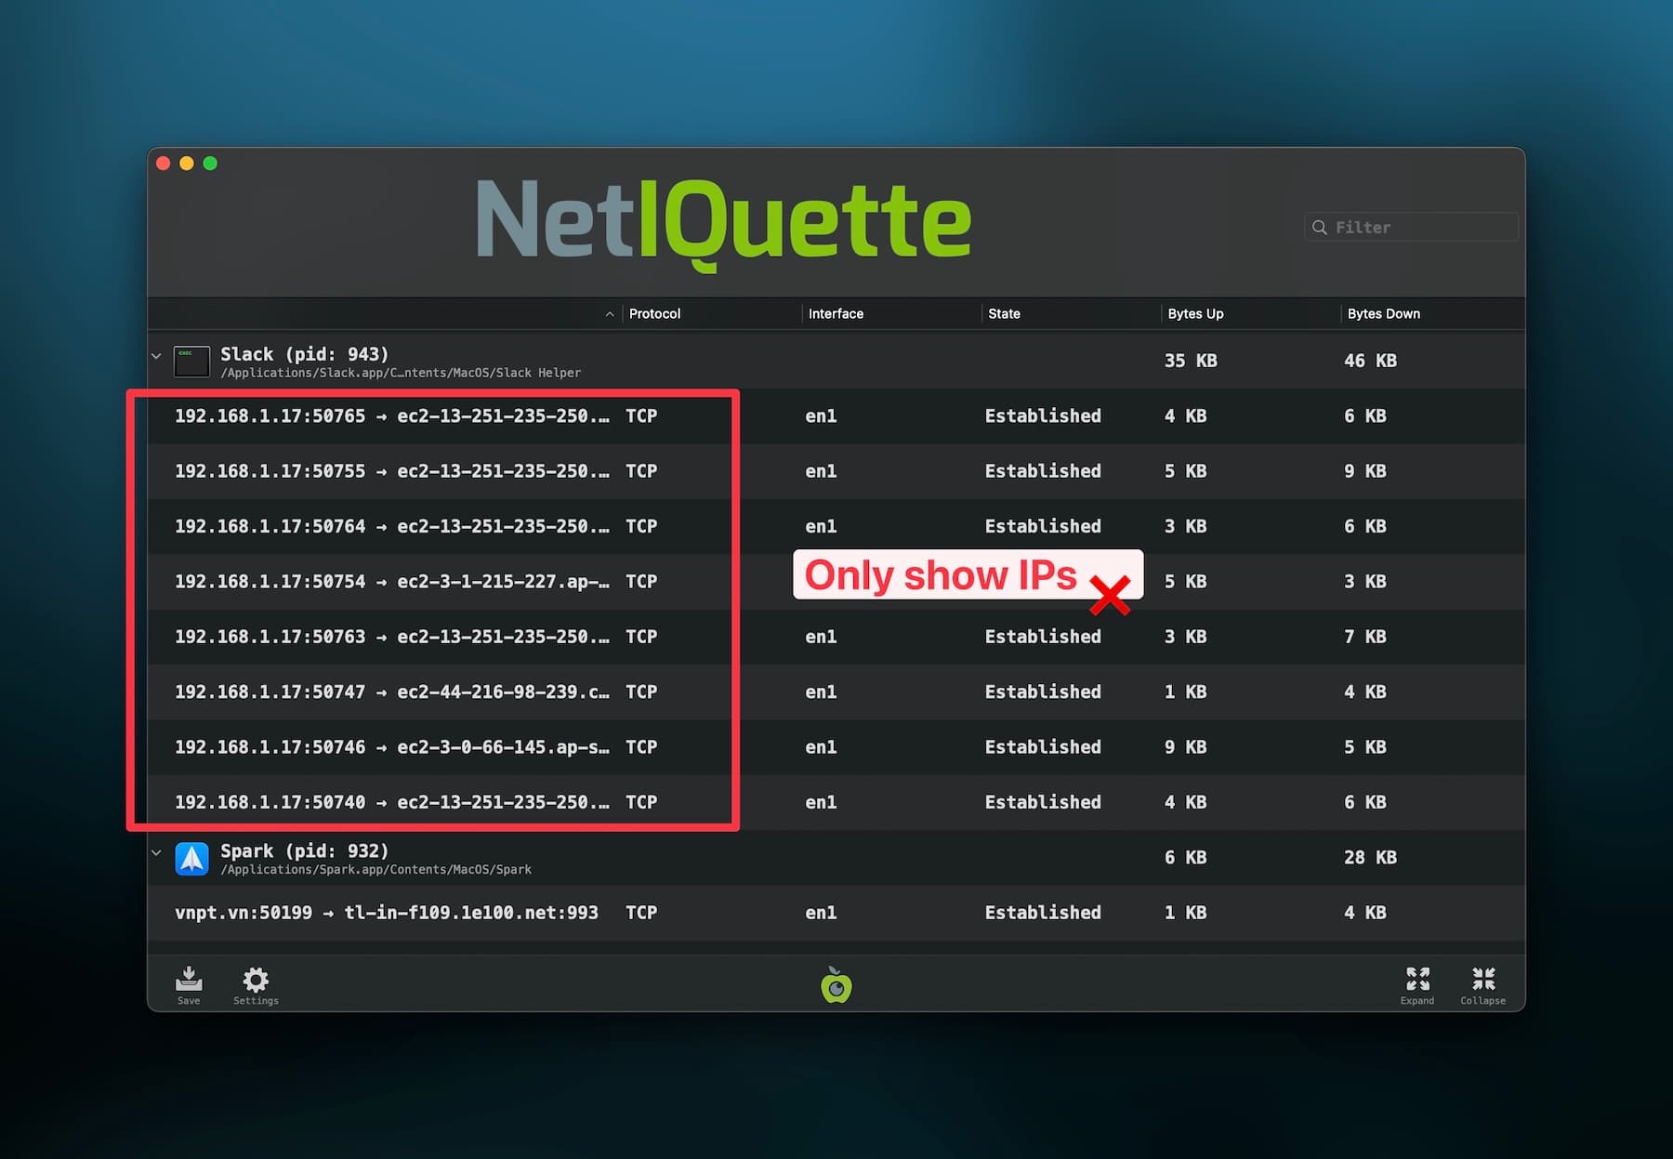The width and height of the screenshot is (1673, 1159).
Task: Select connection row 192.168.1.17:50755
Action: tap(836, 471)
